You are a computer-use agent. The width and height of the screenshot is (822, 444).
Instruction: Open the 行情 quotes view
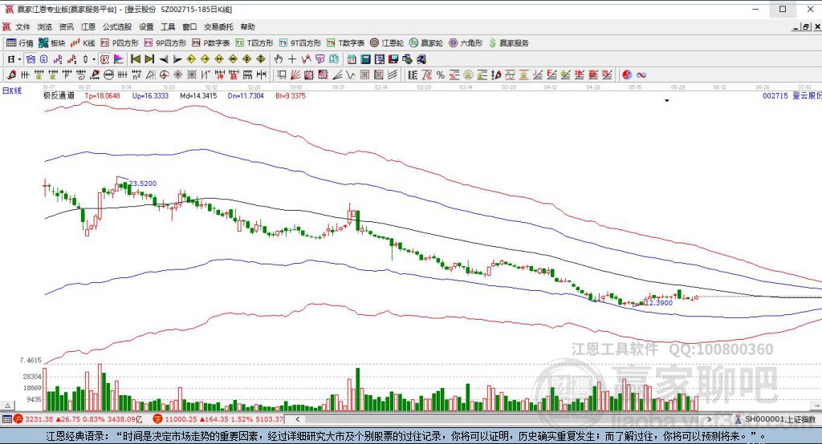tap(20, 43)
